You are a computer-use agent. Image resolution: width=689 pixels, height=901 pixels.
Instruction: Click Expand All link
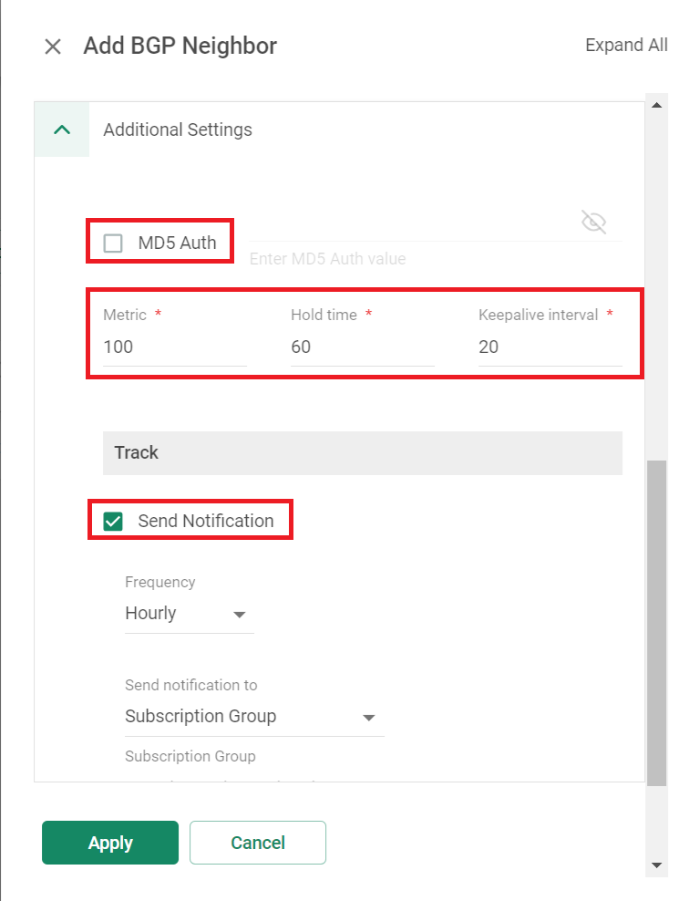(x=626, y=45)
